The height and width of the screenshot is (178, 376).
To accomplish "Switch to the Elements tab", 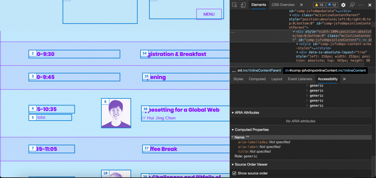I will [x=259, y=5].
